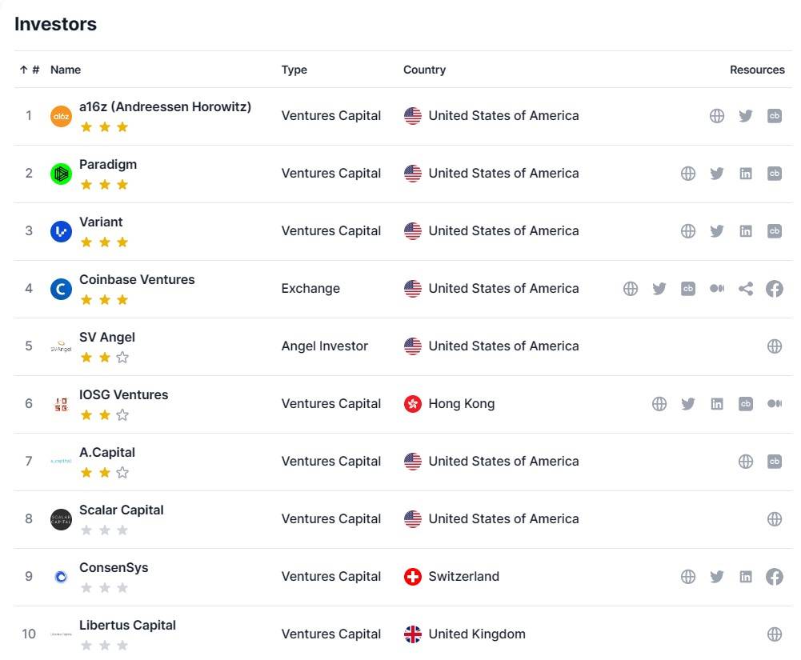Open Variant's LinkedIn icon
The width and height of the screenshot is (801, 660).
click(x=745, y=231)
